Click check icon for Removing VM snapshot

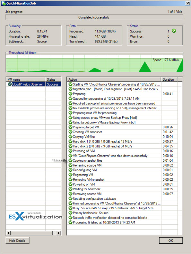tap(70, 179)
